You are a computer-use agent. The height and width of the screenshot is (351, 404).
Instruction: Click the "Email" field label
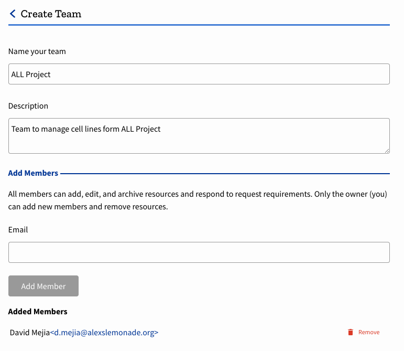pyautogui.click(x=18, y=230)
